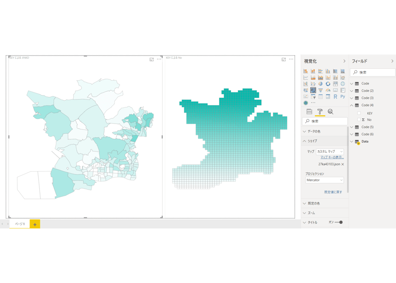Image resolution: width=396 pixels, height=283 pixels.
Task: Collapse the 視覚化 pane
Action: pyautogui.click(x=344, y=61)
